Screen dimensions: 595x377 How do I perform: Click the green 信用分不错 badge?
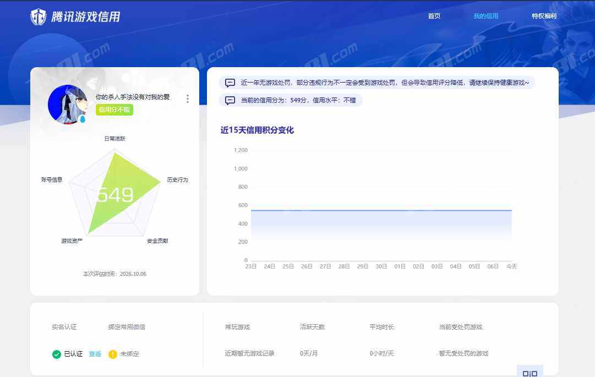click(x=114, y=110)
